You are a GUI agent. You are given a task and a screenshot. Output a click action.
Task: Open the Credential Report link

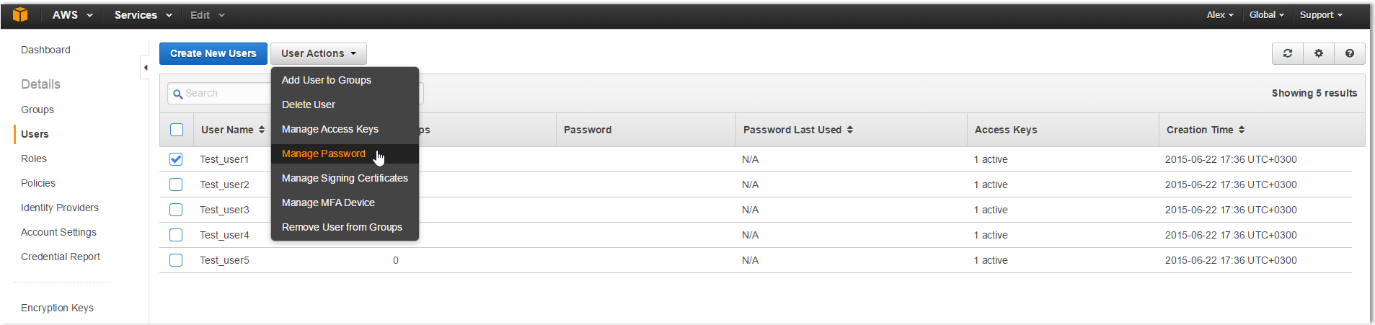pos(61,257)
